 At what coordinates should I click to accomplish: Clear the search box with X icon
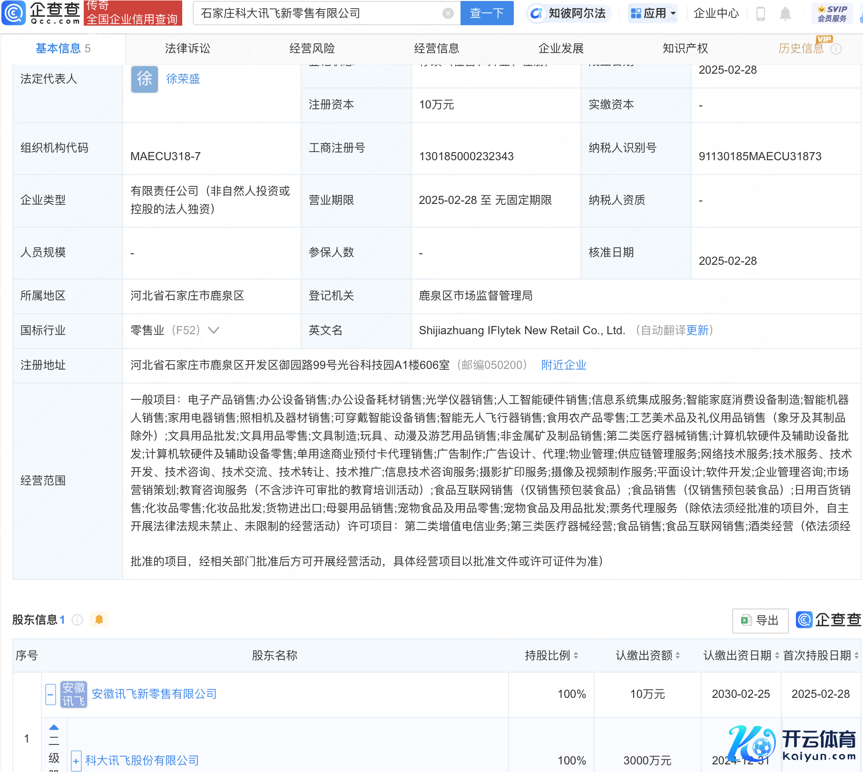(x=448, y=13)
